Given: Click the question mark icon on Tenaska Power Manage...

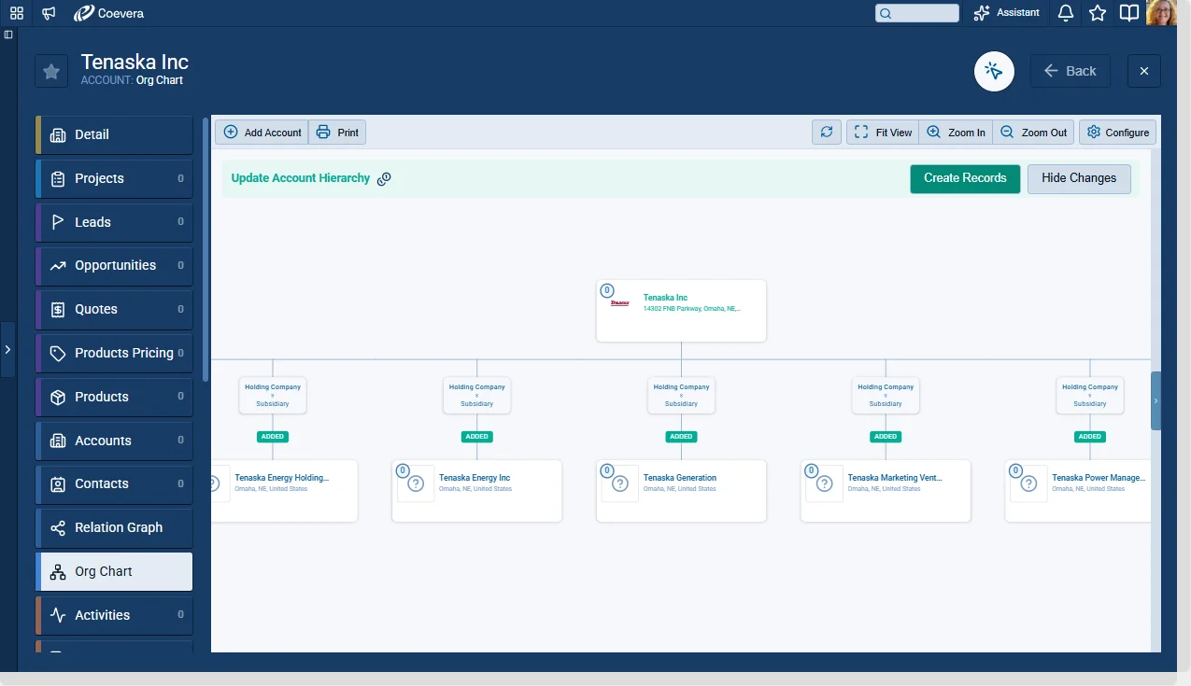Looking at the screenshot, I should tap(1028, 484).
